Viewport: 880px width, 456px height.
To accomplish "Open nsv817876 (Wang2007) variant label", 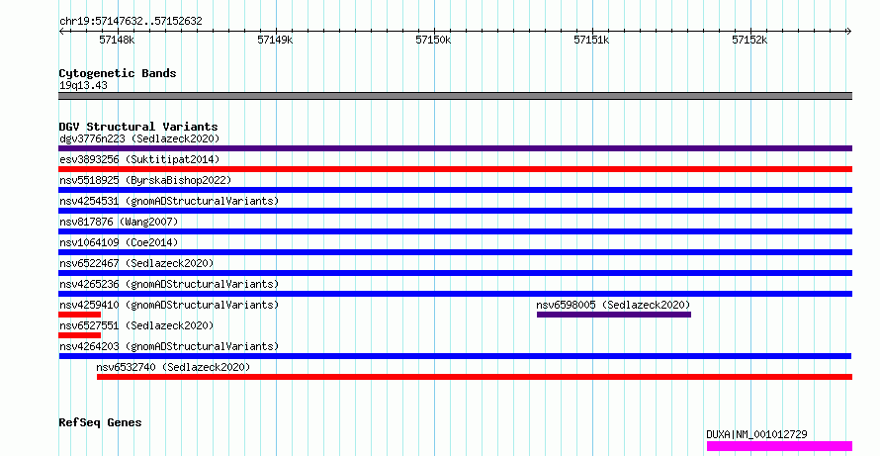I will [x=119, y=222].
